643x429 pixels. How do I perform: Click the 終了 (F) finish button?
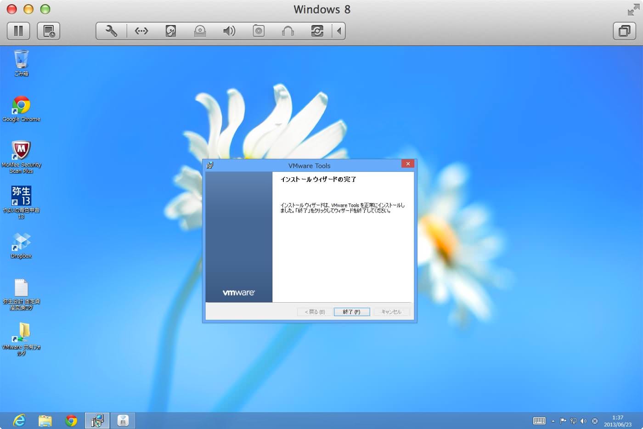click(x=352, y=312)
